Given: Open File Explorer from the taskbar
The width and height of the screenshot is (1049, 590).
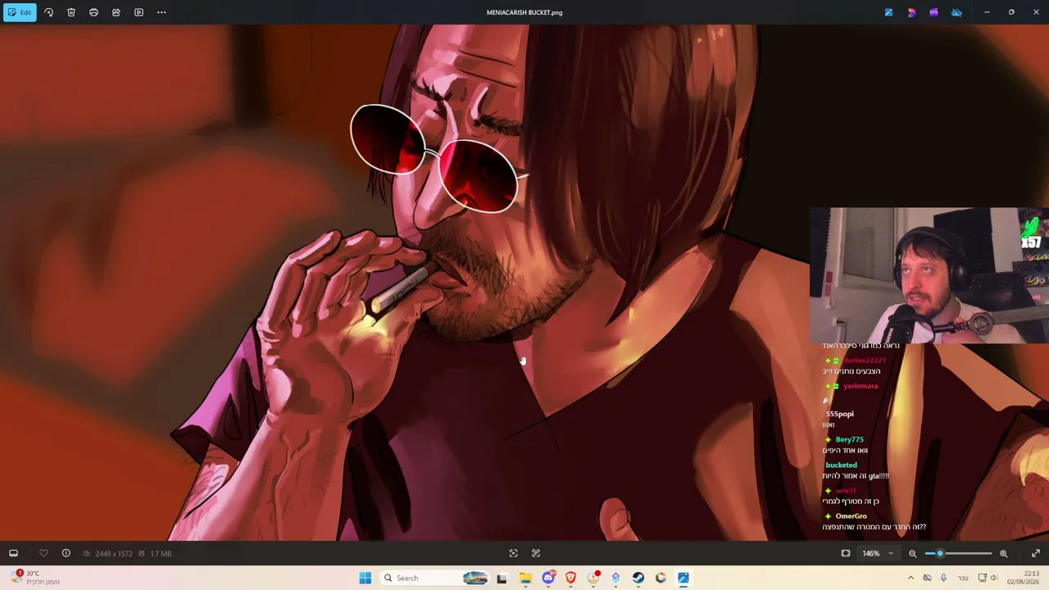Looking at the screenshot, I should [x=525, y=578].
